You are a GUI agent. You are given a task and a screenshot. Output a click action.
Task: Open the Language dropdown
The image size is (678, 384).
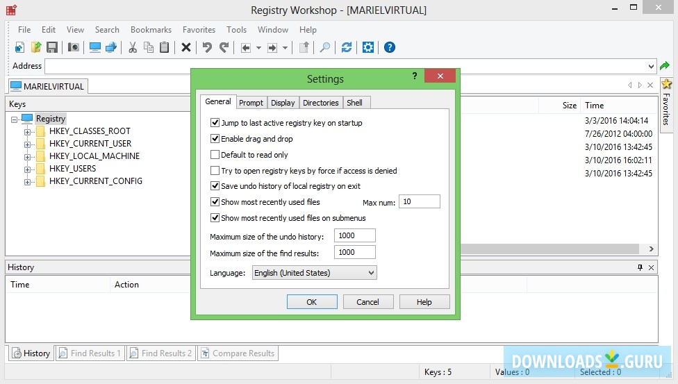tap(315, 273)
